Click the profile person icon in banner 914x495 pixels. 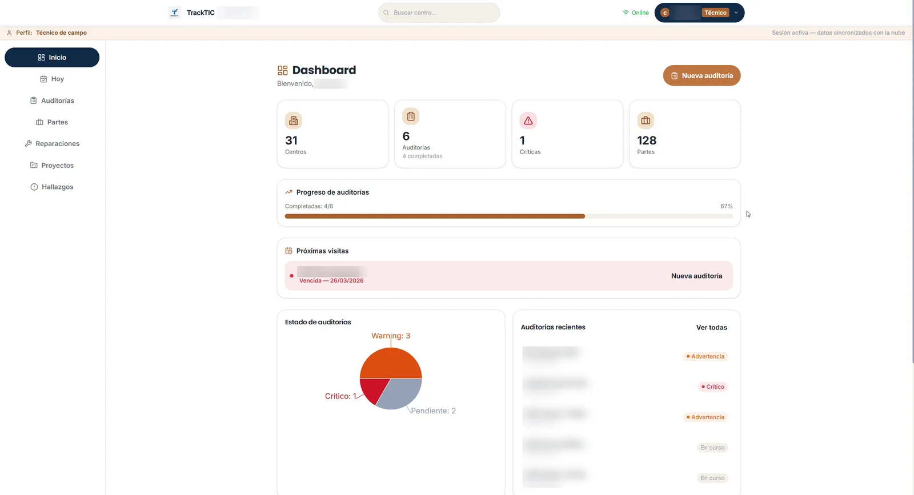pyautogui.click(x=9, y=33)
